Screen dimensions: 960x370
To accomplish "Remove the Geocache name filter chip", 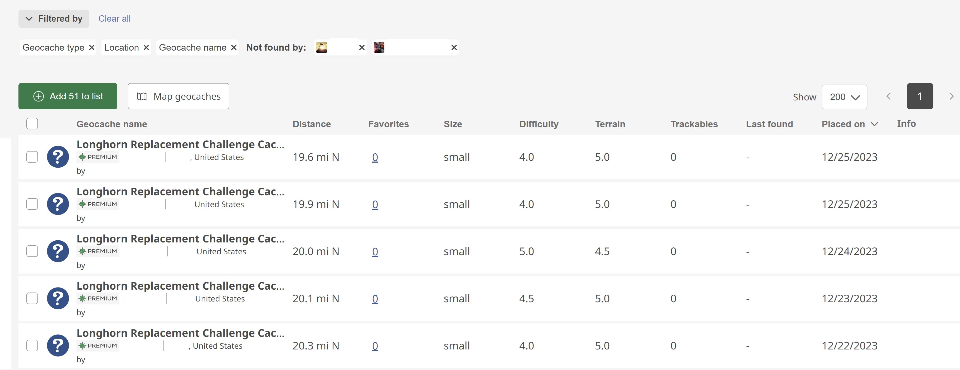I will click(234, 48).
